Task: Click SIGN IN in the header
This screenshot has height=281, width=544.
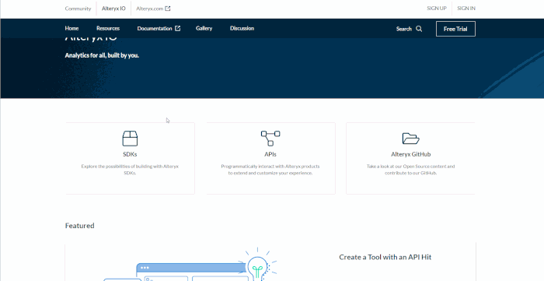Action: pos(466,9)
